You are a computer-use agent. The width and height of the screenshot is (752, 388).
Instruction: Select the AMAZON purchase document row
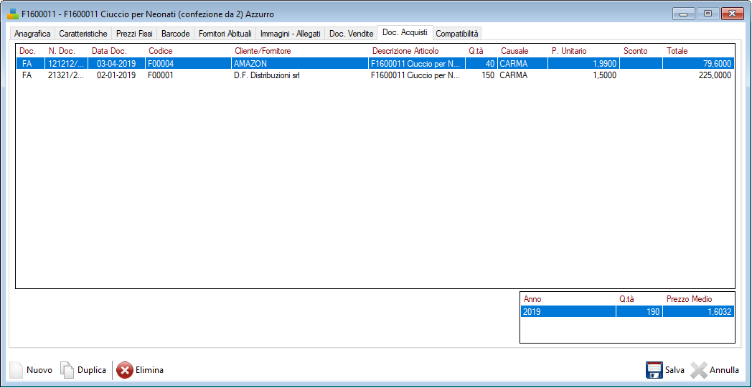point(267,64)
